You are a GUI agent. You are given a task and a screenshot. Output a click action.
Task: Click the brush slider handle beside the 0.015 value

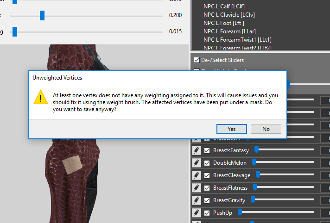[15, 31]
